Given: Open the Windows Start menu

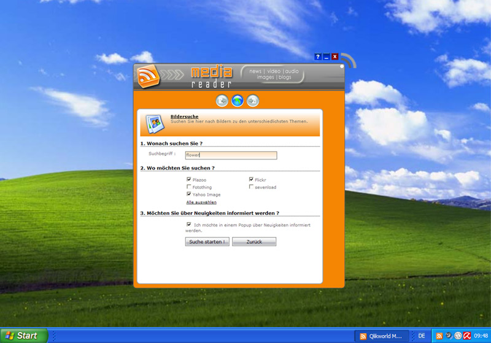Looking at the screenshot, I should point(24,336).
